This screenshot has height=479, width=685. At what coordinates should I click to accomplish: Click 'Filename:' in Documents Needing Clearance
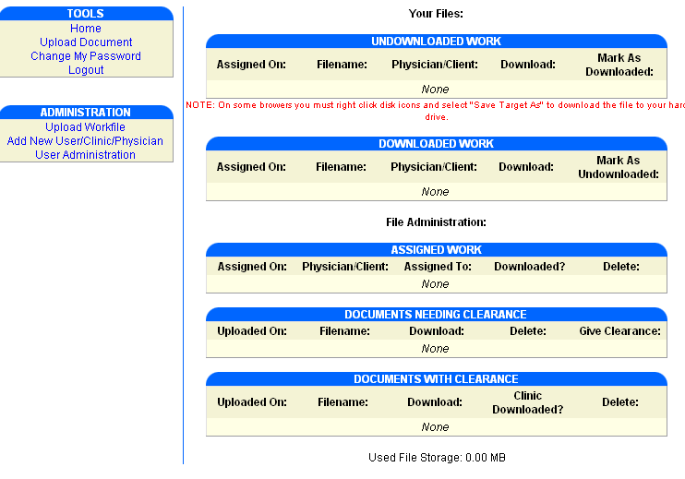(344, 331)
